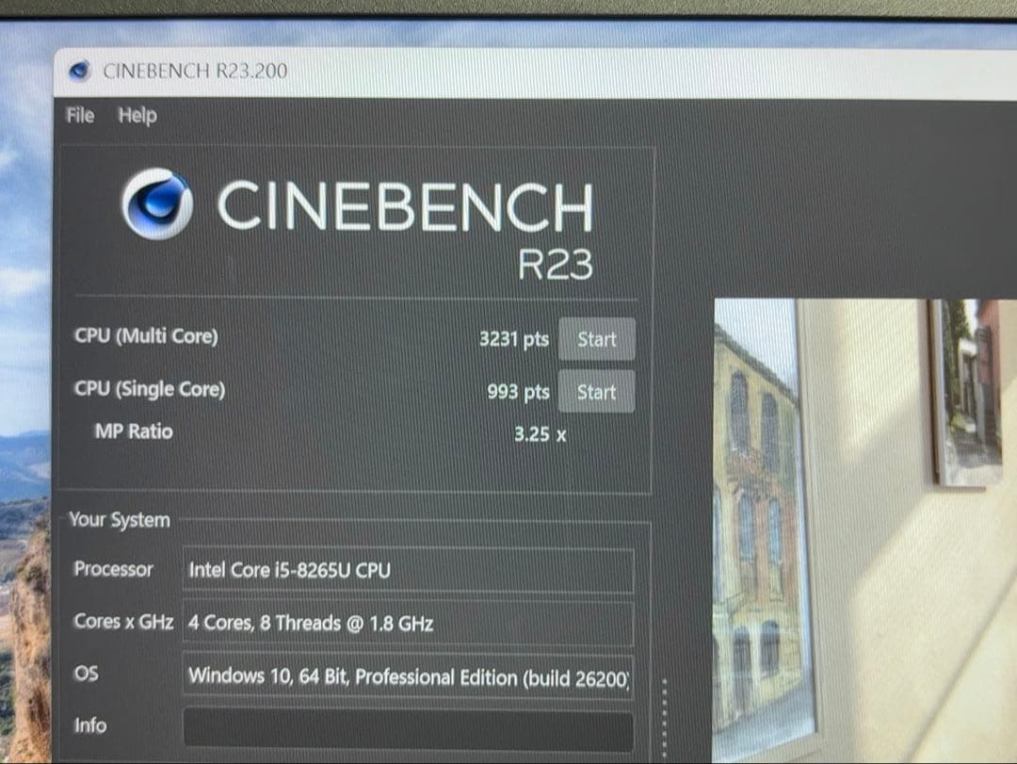Screen dimensions: 1017x764
Task: Click the rendered room preview image
Action: [865, 530]
